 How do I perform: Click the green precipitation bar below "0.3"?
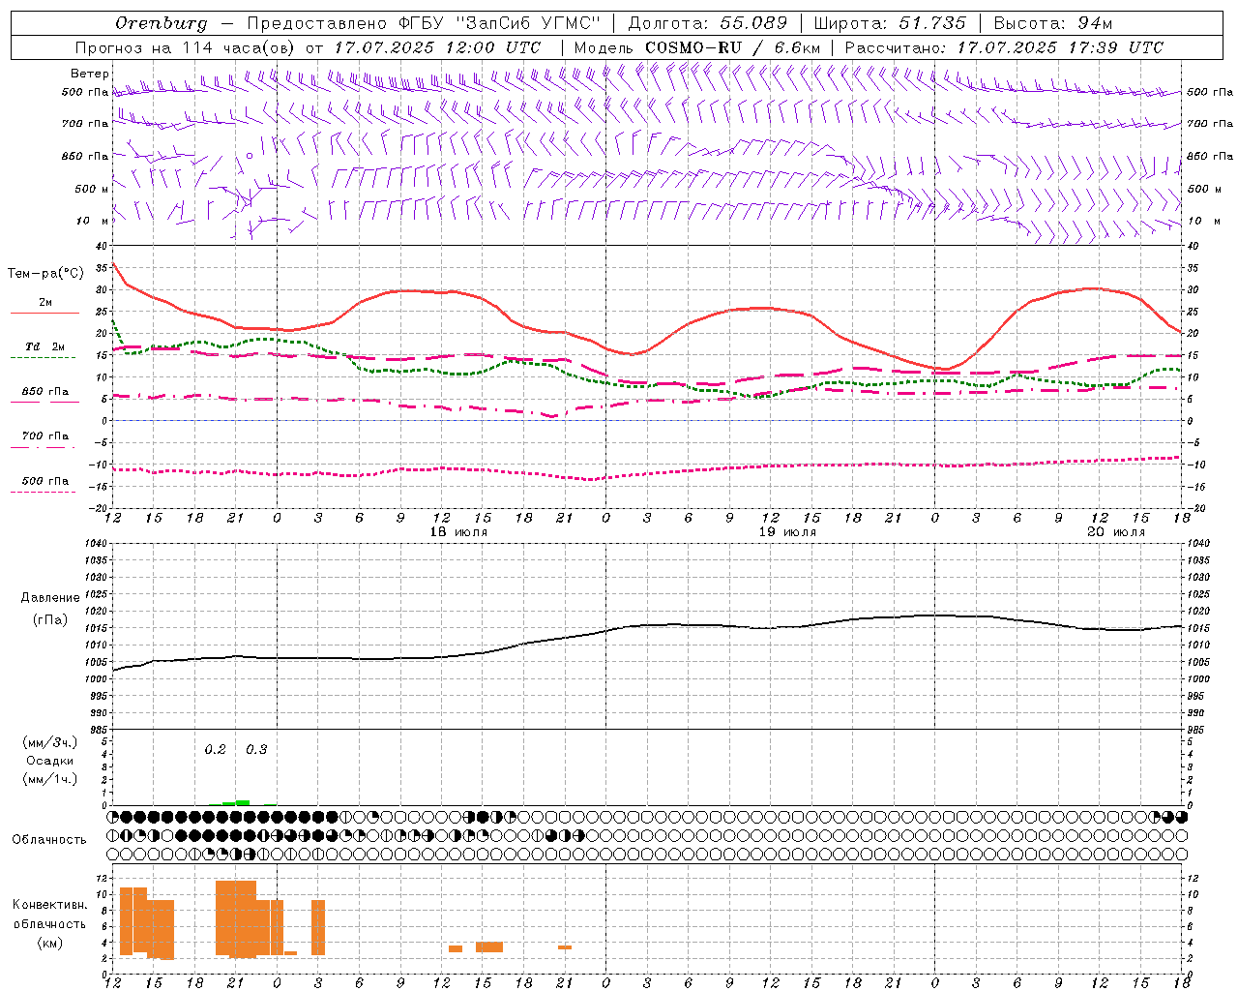(243, 802)
